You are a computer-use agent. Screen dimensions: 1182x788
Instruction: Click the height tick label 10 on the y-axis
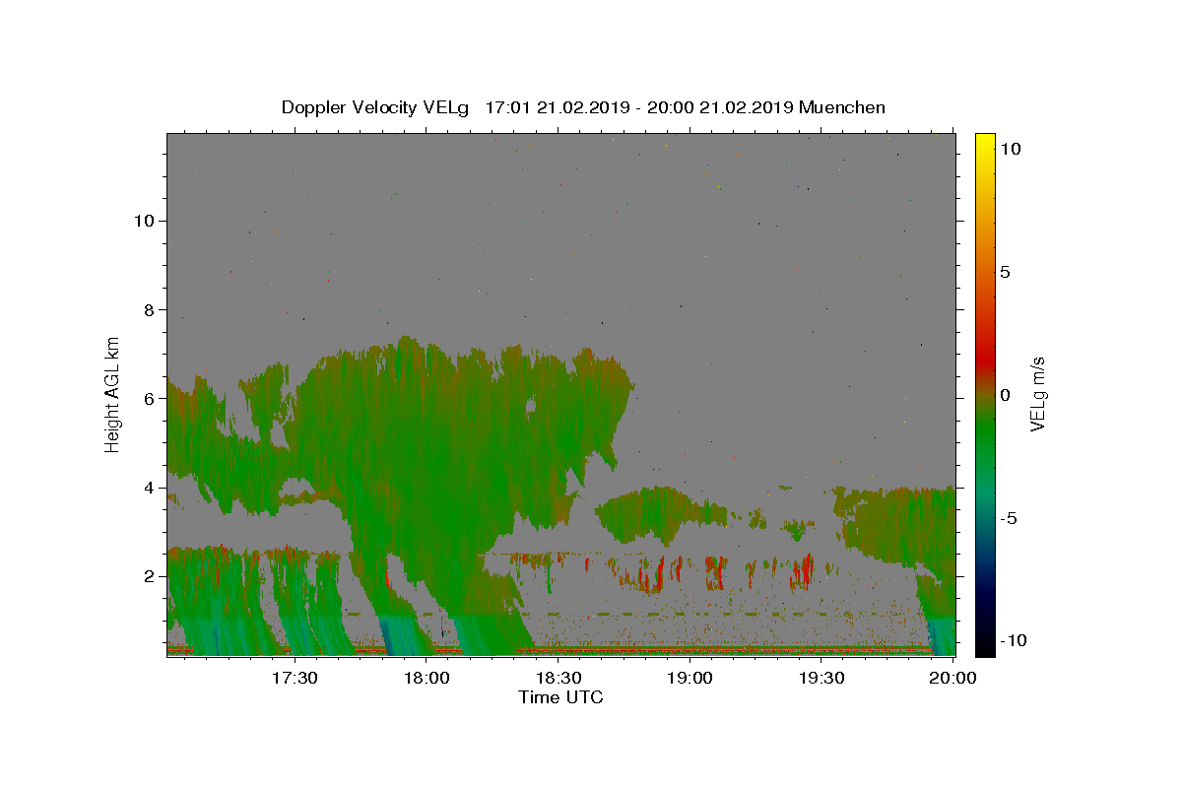point(146,221)
